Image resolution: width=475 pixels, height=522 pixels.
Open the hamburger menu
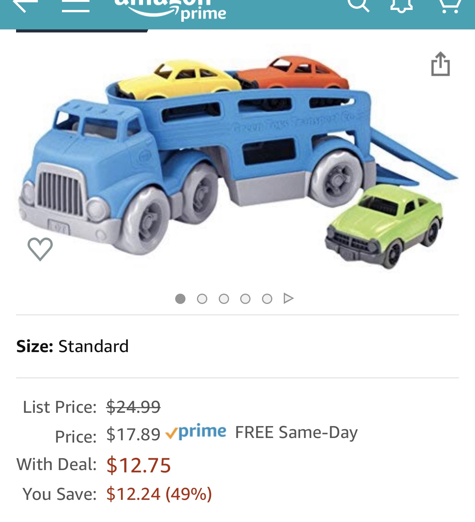[x=76, y=5]
